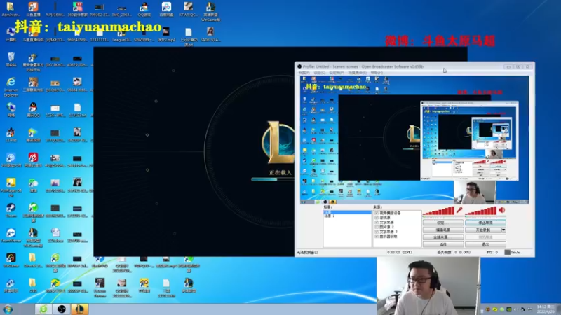
Task: Launch the 腾讯QQ penguin desktop icon
Action: [x=33, y=110]
